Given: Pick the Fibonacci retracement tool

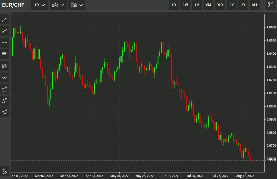Looking at the screenshot, I should [5, 54].
